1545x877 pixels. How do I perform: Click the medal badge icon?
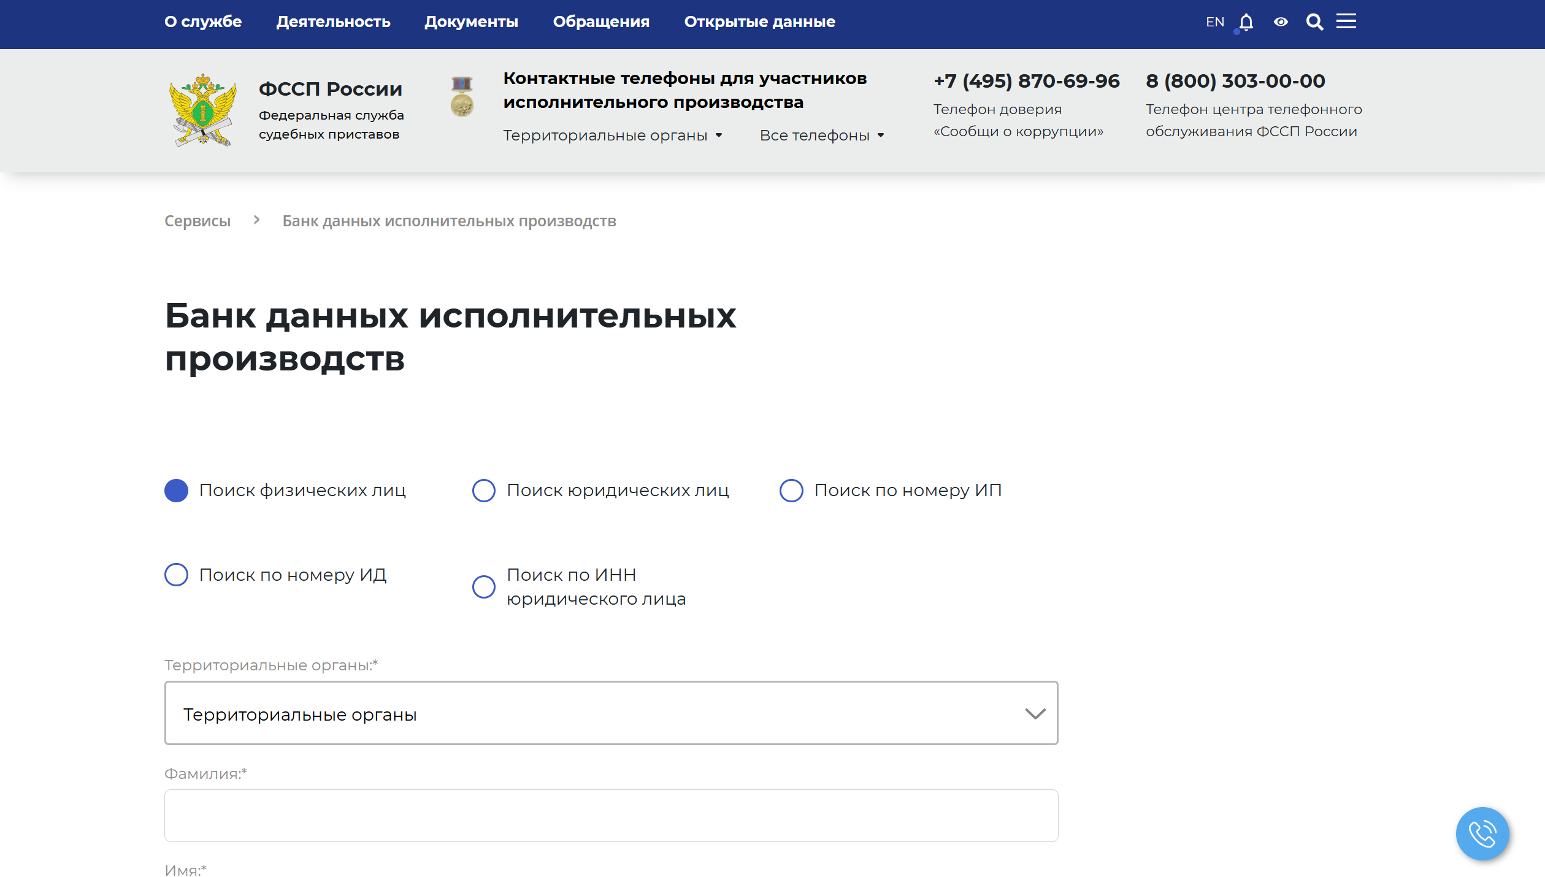click(462, 96)
